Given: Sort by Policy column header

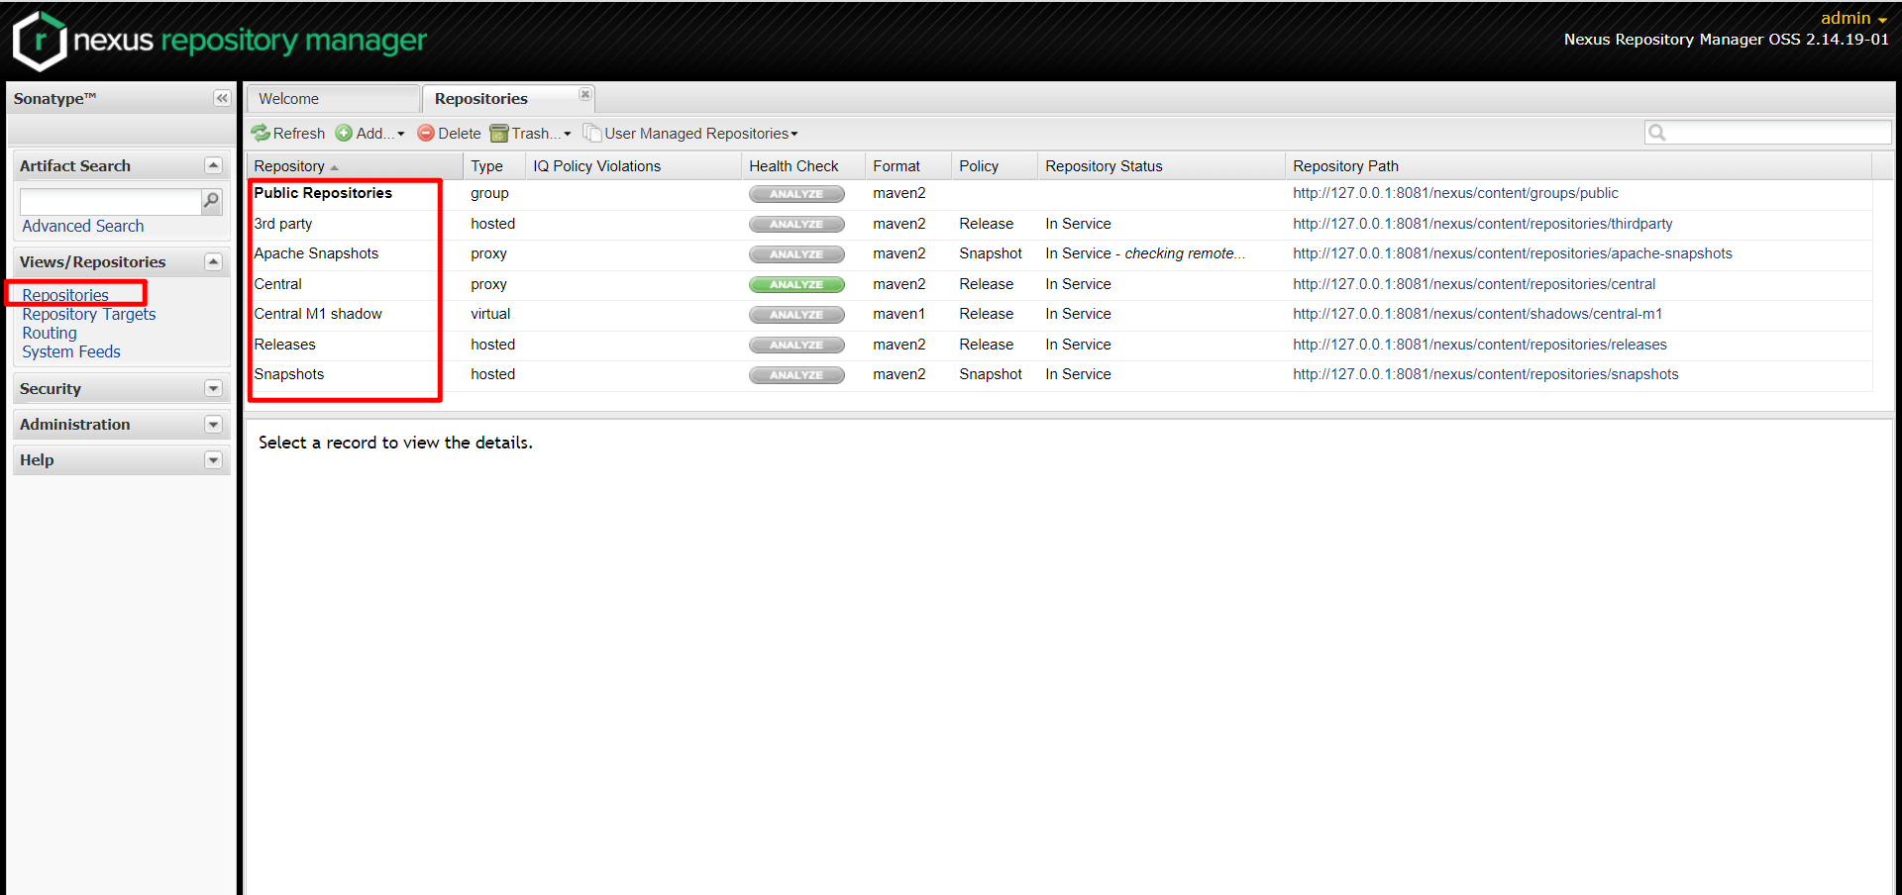Looking at the screenshot, I should (995, 166).
